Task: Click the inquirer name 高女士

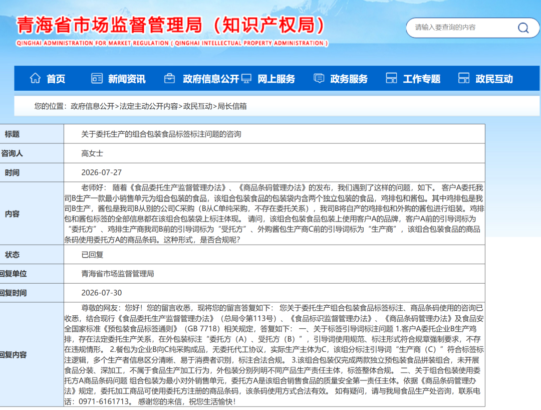Action: (92, 153)
